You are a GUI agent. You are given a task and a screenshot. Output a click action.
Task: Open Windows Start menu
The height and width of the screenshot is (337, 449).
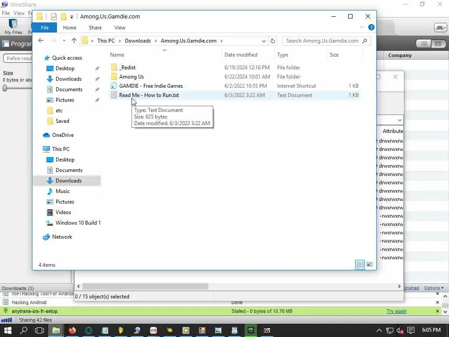click(8, 330)
